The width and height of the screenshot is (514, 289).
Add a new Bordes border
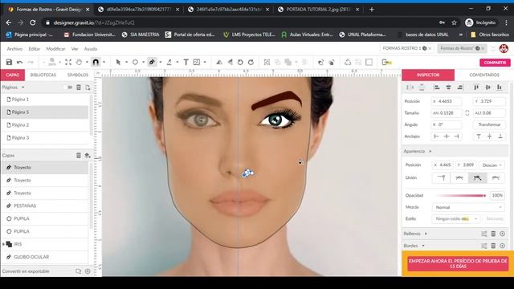[x=503, y=246]
